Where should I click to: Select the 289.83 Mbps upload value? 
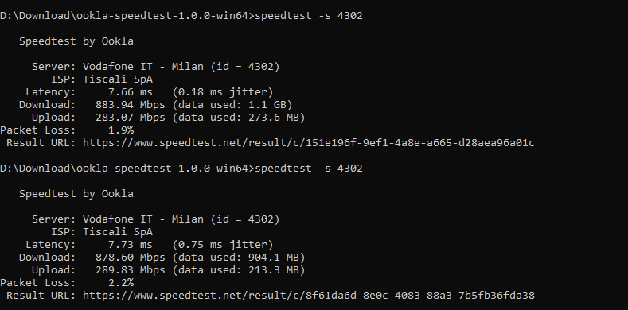(131, 270)
